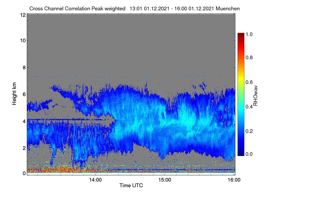Click the colorbar value 0.2

click(250, 131)
